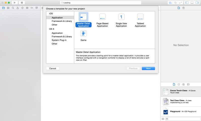Open the Report navigator icon
Viewport: 201px width, 121px height.
pyautogui.click(x=37, y=8)
